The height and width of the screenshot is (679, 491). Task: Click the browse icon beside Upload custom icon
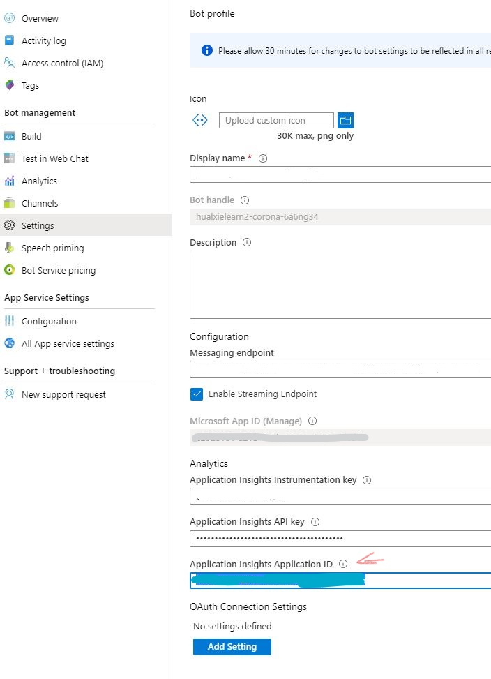(x=345, y=120)
